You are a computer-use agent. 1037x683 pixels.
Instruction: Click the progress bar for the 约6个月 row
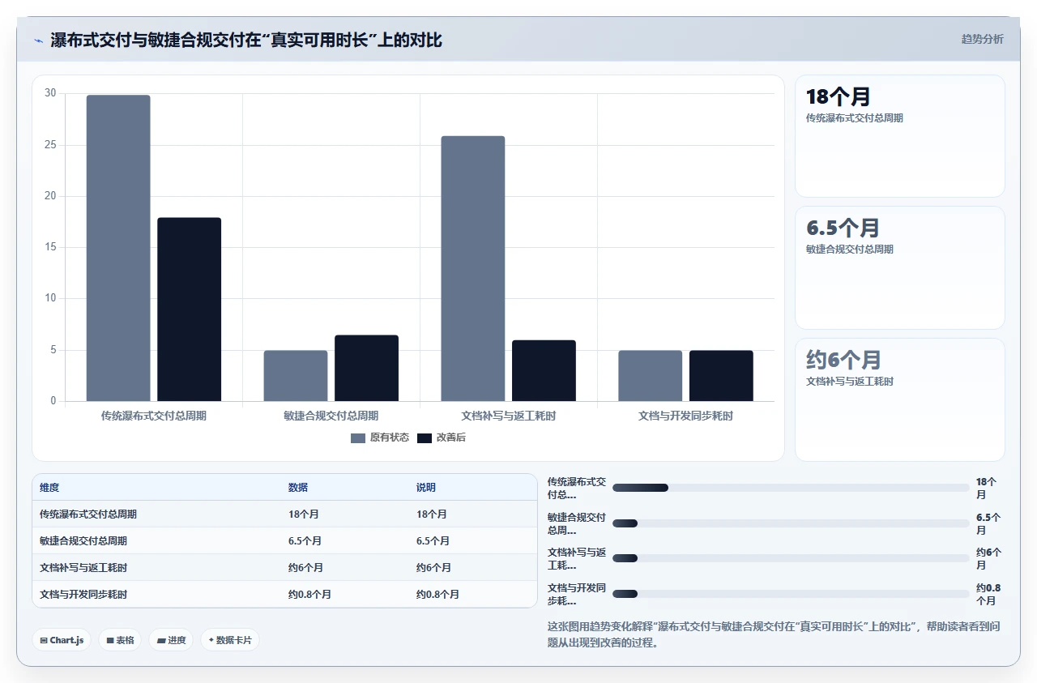tap(791, 558)
